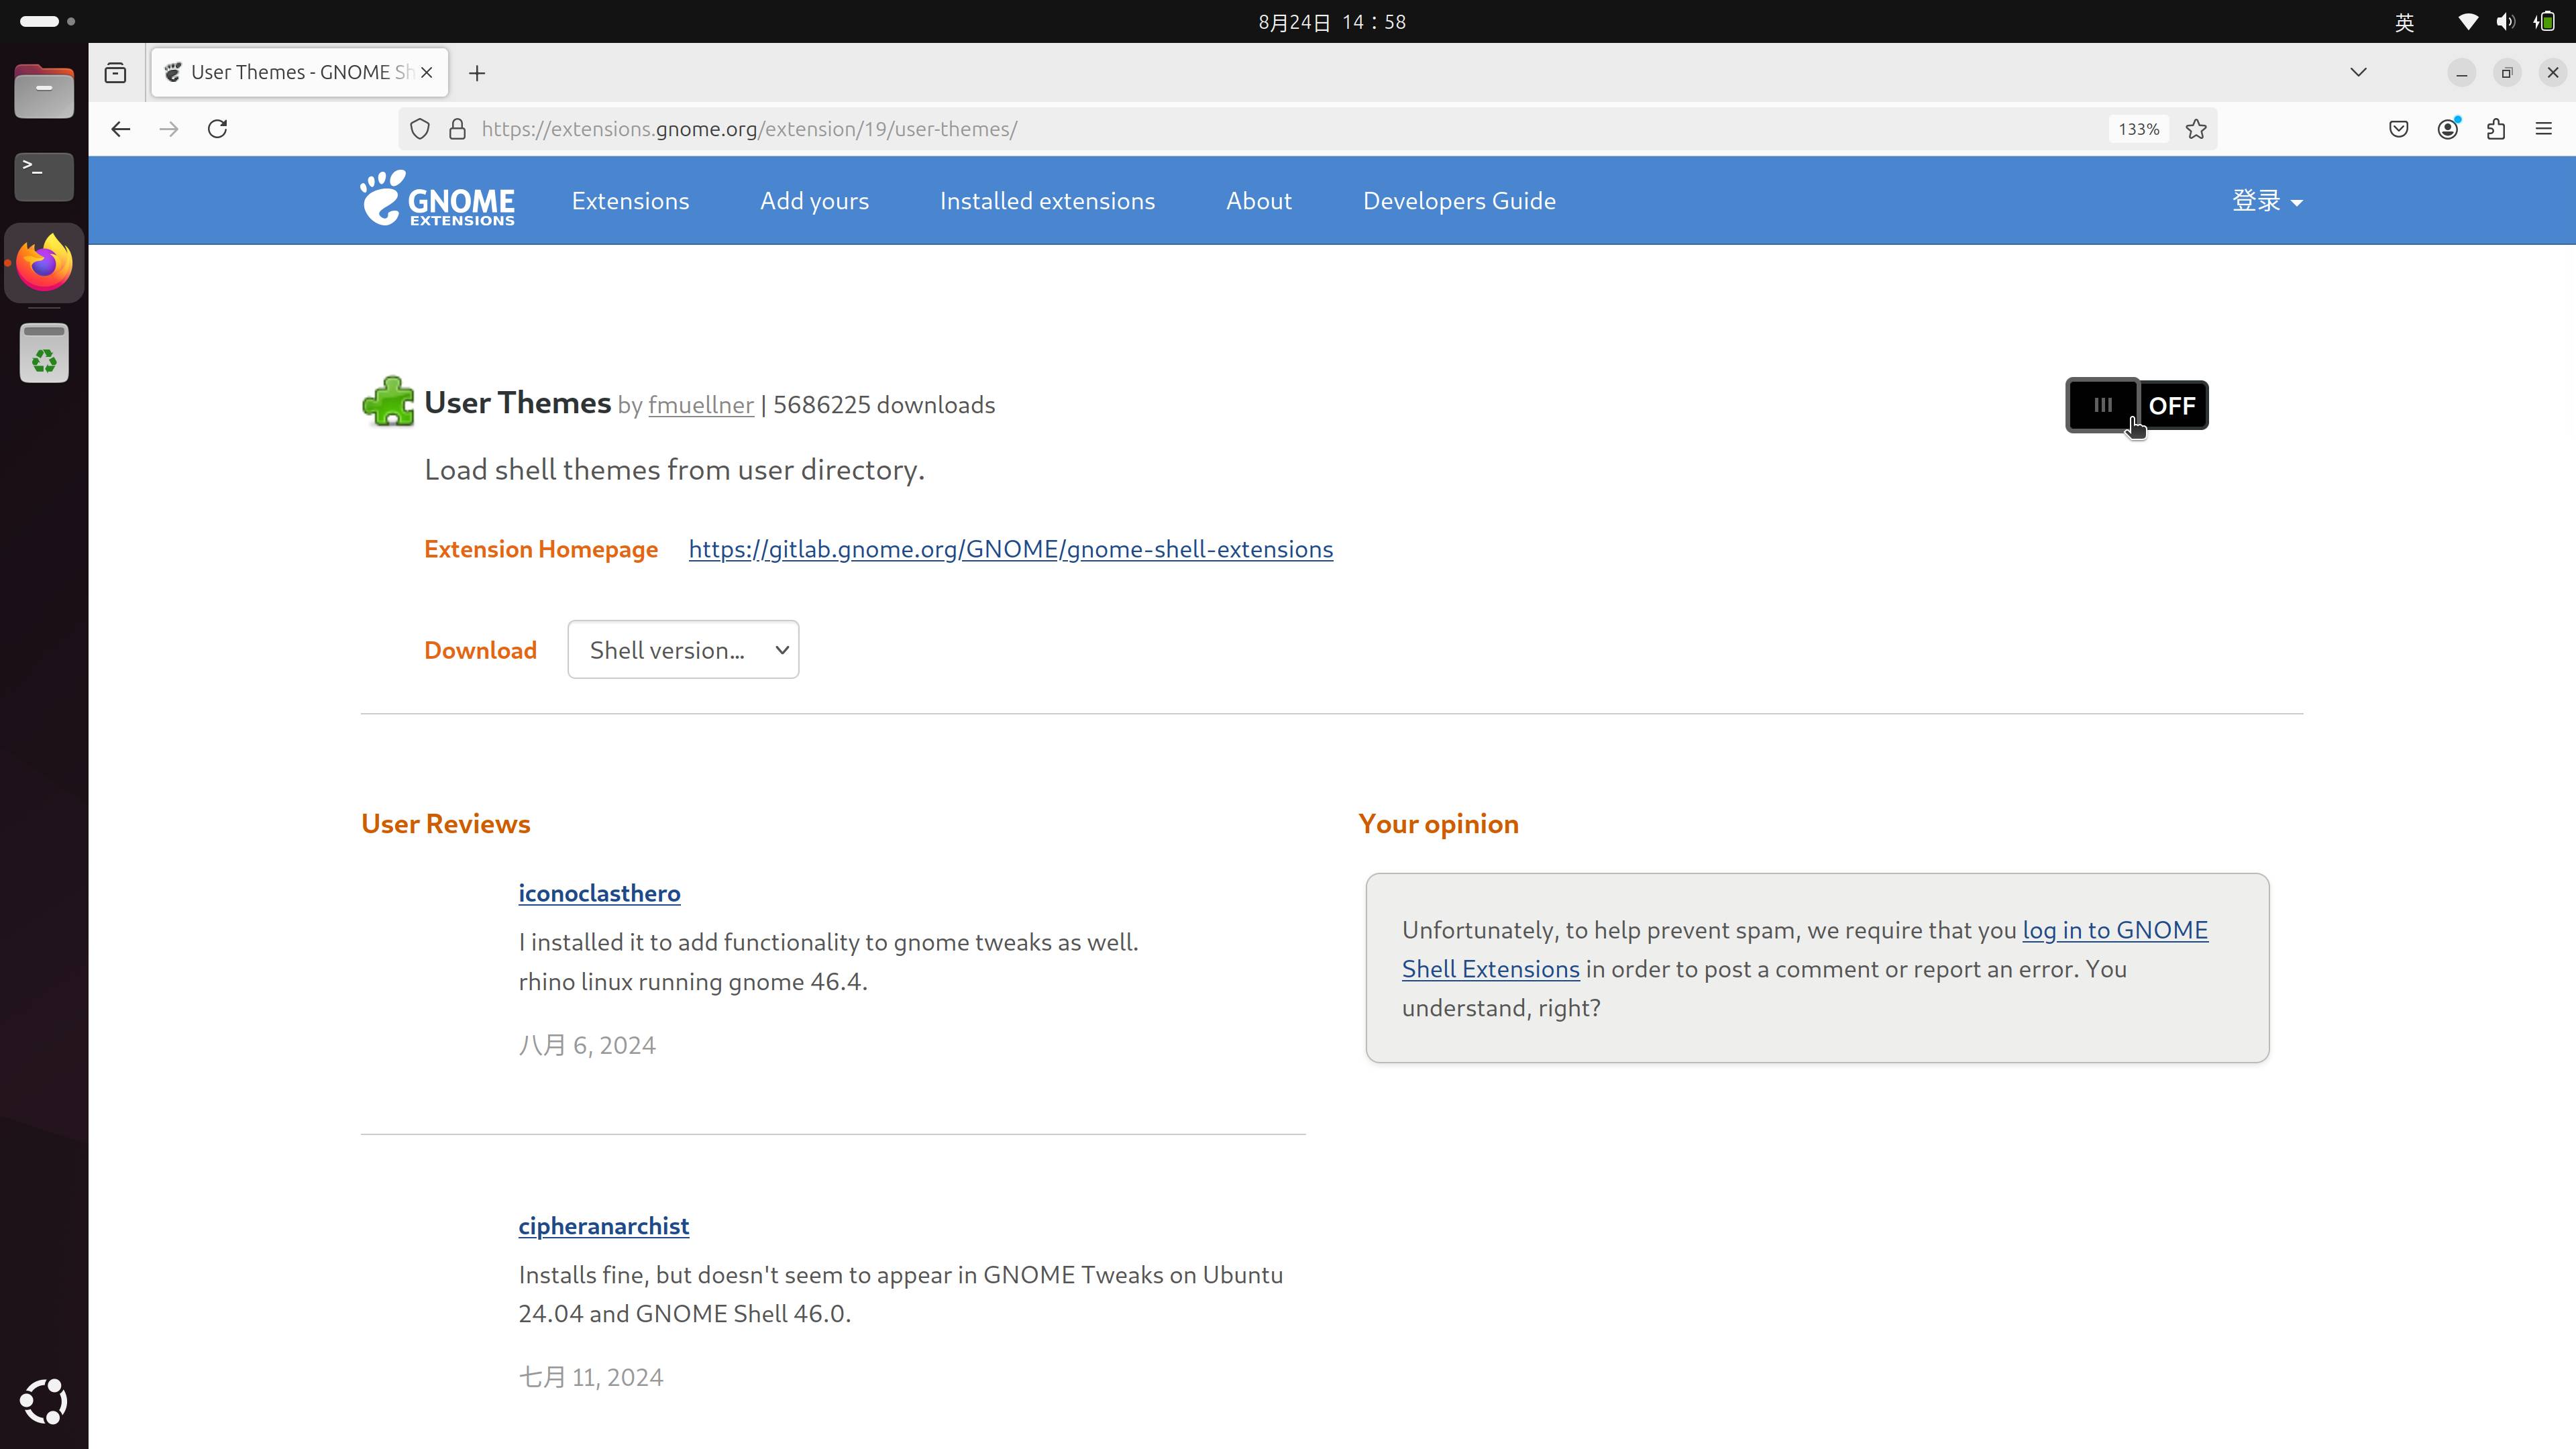Open the browser extensions puzzle icon
The image size is (2576, 1449).
click(x=2496, y=129)
